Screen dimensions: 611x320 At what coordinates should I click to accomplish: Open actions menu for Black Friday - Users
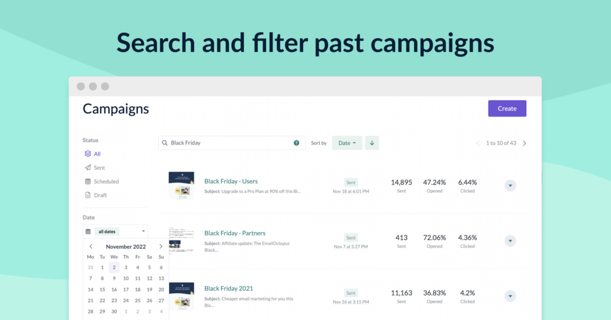click(x=510, y=186)
